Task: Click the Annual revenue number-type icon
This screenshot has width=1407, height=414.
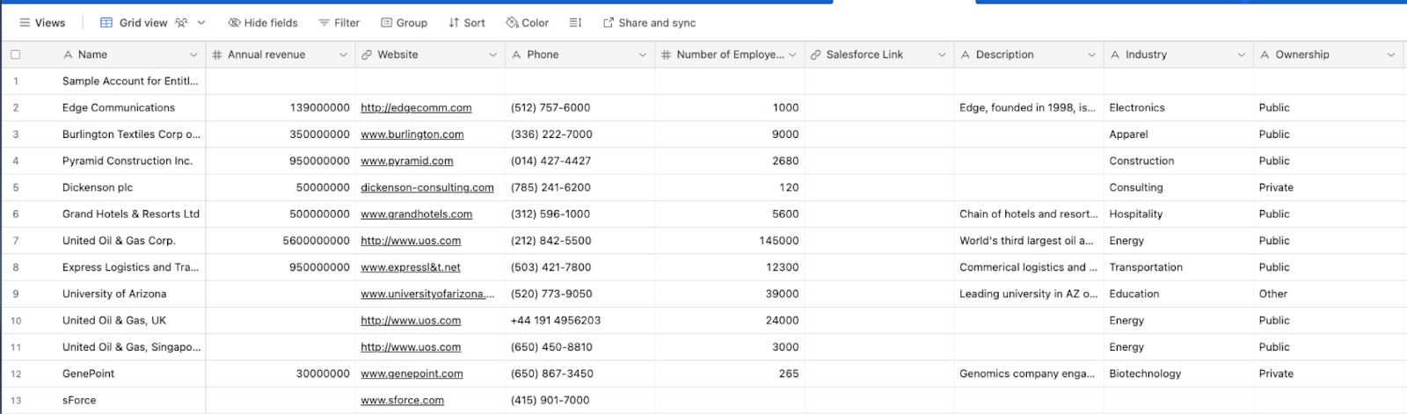Action: pos(217,54)
